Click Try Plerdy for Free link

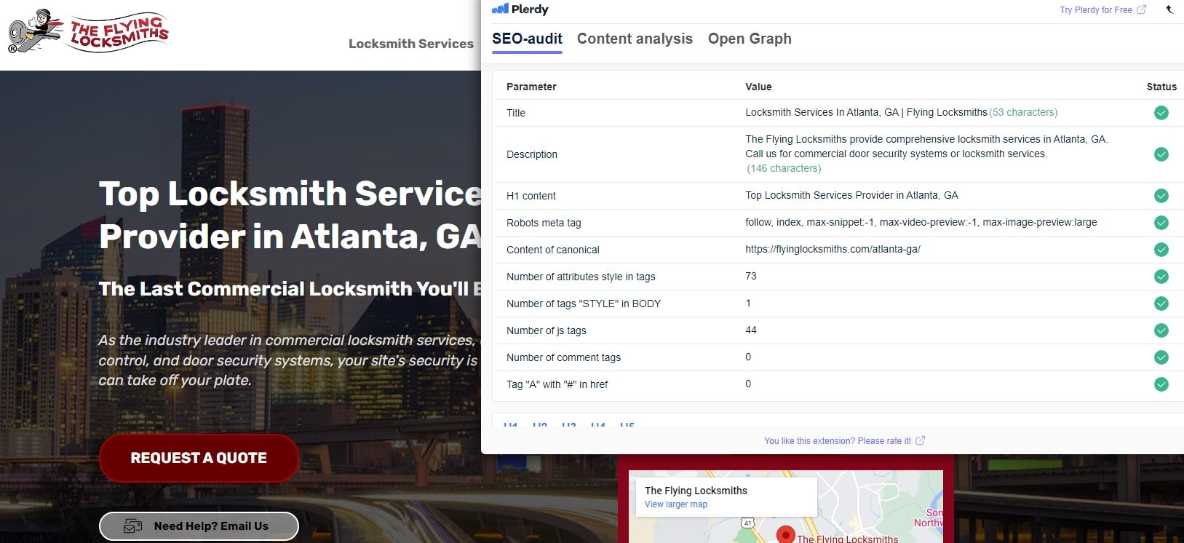[x=1096, y=10]
